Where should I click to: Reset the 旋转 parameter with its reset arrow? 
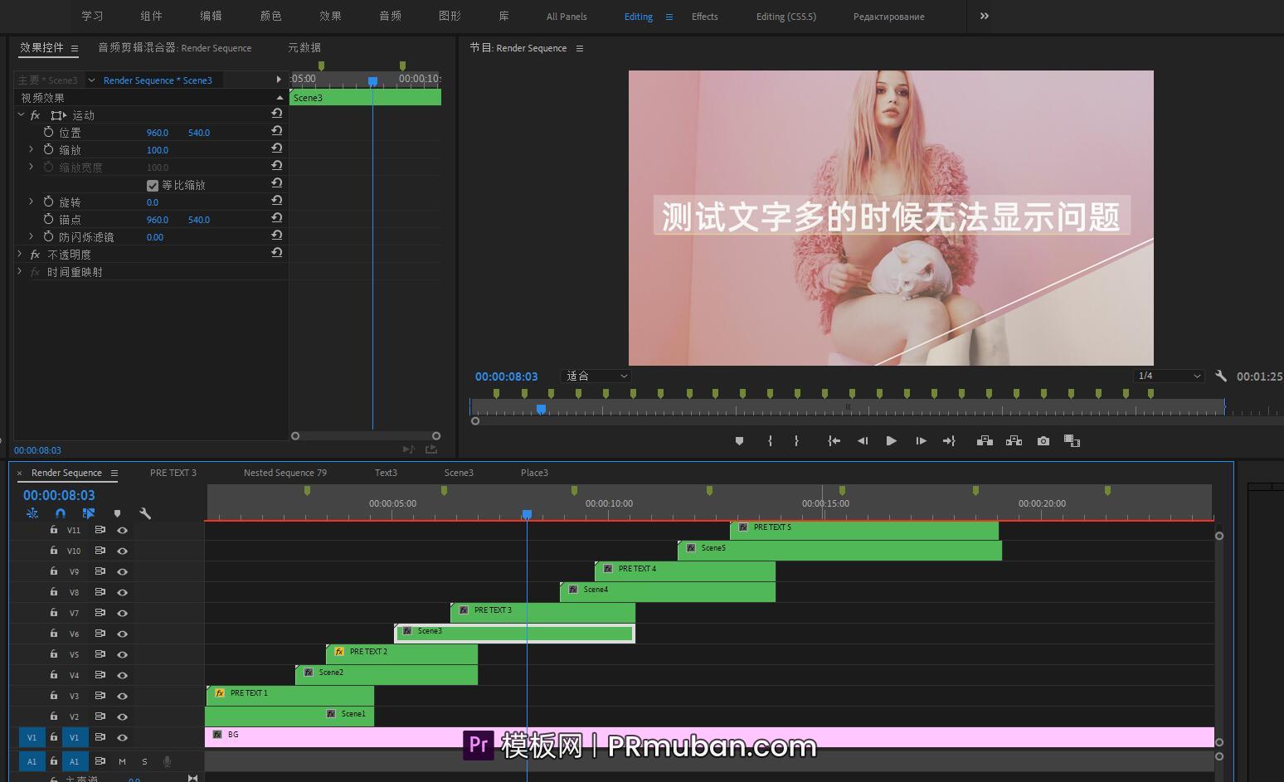[x=276, y=201]
